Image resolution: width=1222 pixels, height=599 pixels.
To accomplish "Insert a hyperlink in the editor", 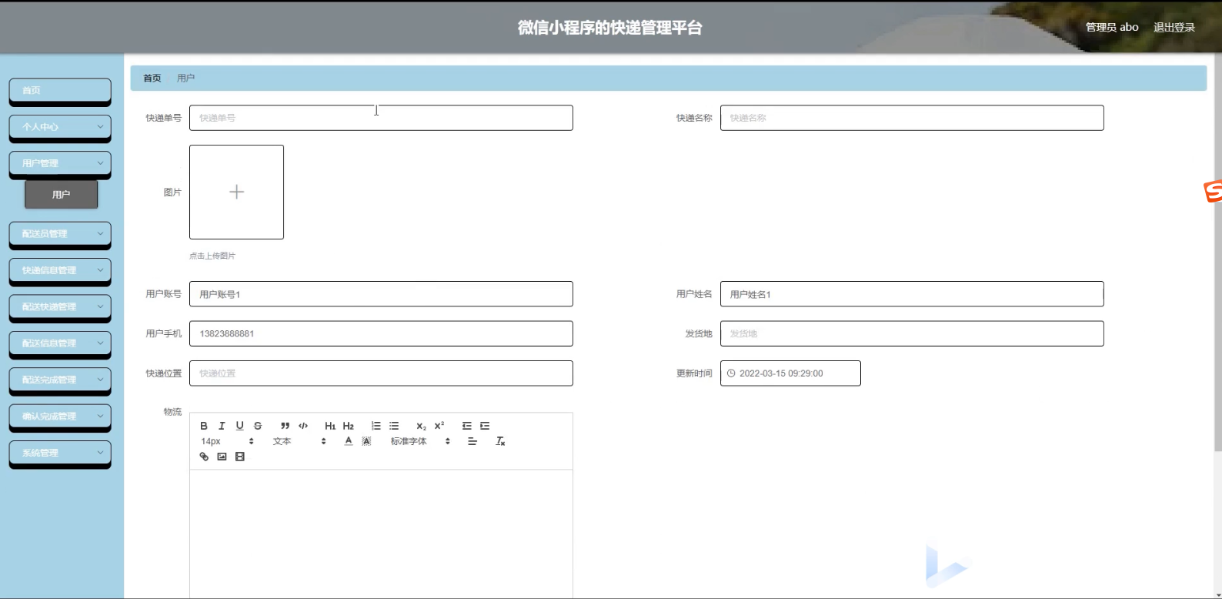I will point(204,457).
